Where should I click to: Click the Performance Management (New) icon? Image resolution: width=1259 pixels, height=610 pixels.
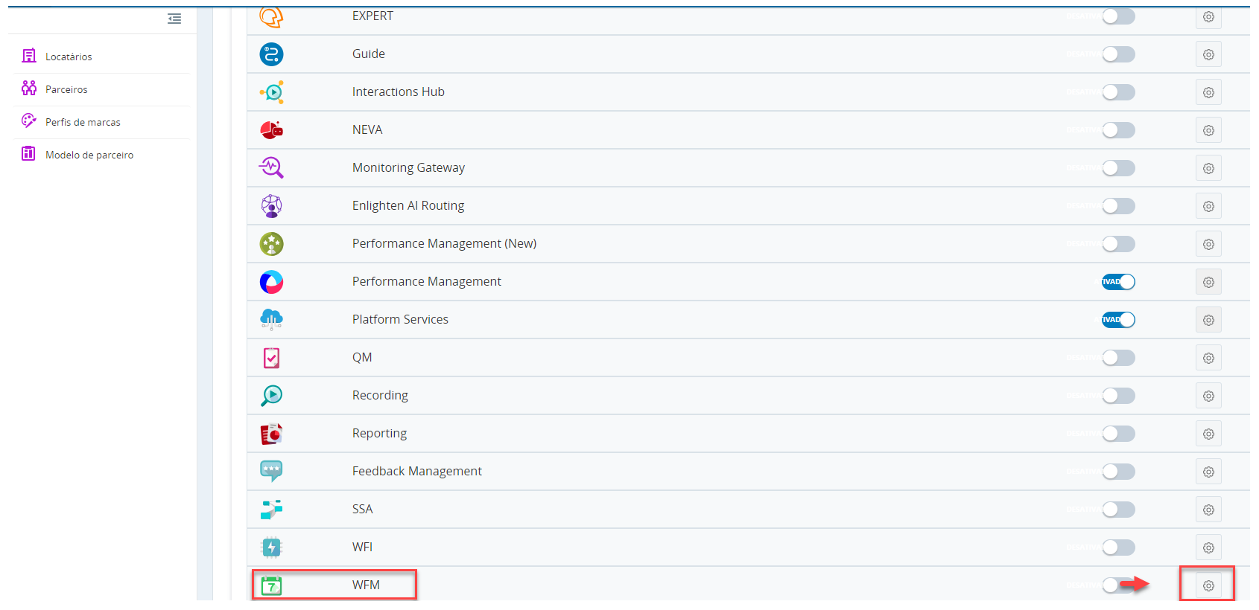[x=271, y=244]
